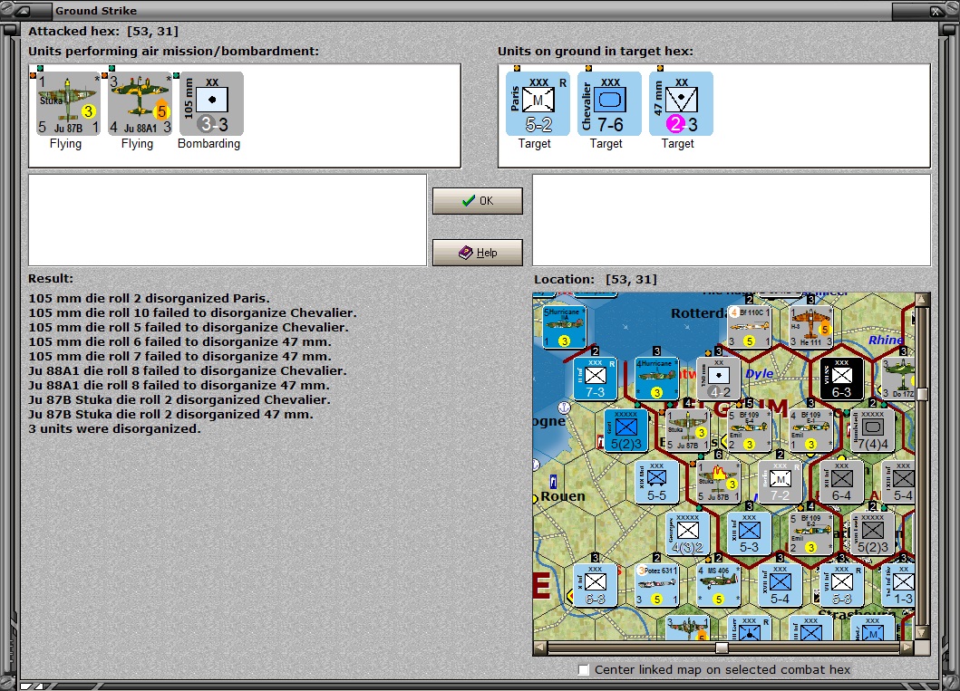Viewport: 960px width, 691px height.
Task: Click the MS 406 fighter counter
Action: click(719, 585)
